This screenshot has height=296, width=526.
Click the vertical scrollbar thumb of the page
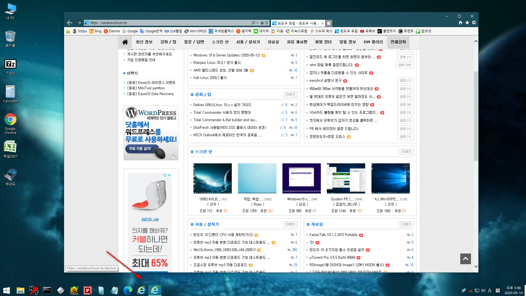click(x=476, y=116)
